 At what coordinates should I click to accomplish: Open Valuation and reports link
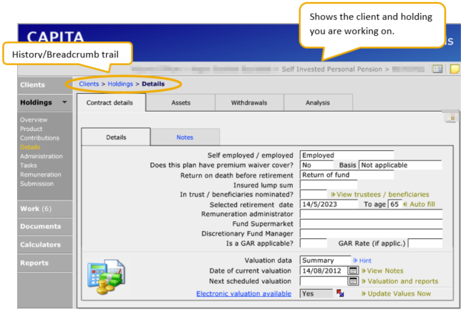[x=400, y=281]
